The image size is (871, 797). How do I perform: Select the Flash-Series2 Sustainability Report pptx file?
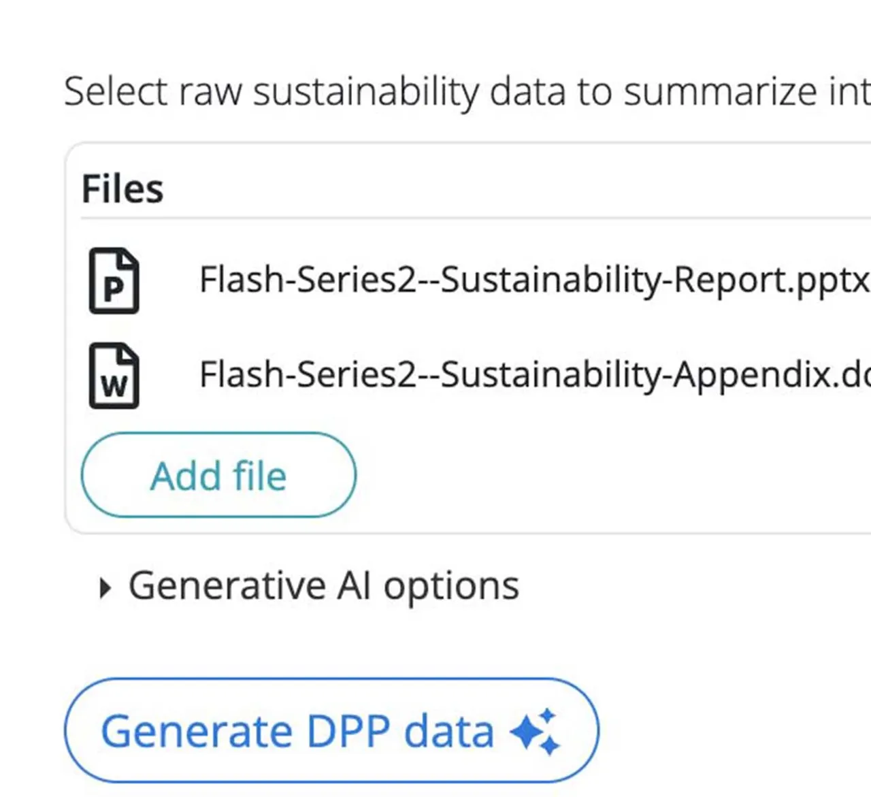pyautogui.click(x=476, y=280)
